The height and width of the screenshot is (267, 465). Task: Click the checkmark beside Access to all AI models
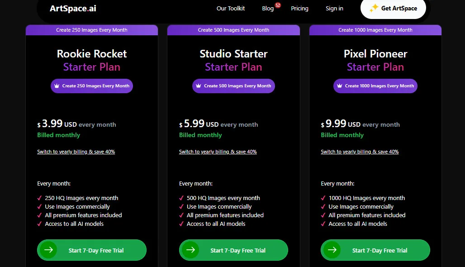point(40,224)
